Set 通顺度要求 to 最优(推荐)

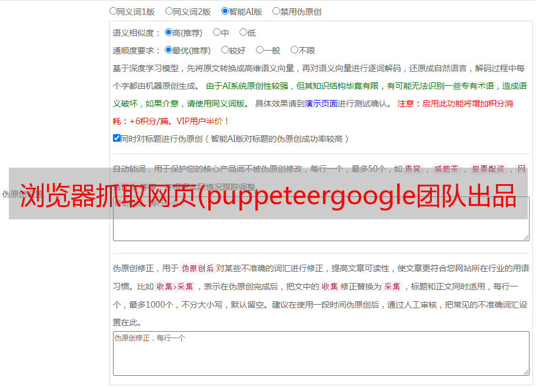pyautogui.click(x=168, y=50)
